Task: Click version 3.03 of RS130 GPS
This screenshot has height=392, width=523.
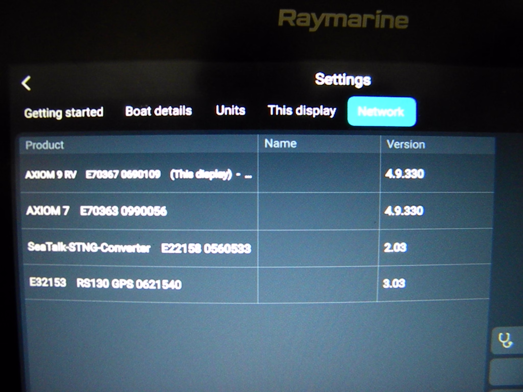Action: [x=394, y=283]
